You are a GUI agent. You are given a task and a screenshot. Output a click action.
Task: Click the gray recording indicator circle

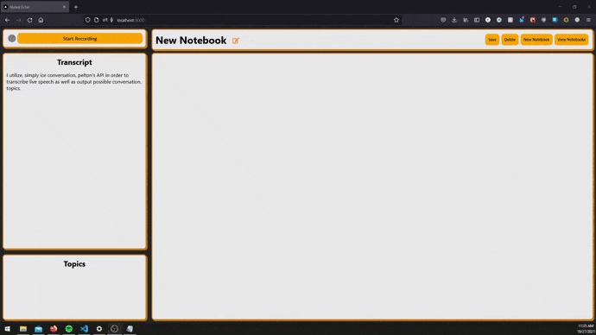12,38
